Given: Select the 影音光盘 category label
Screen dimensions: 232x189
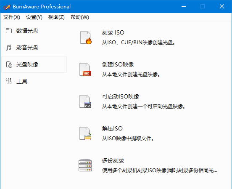Looking at the screenshot, I should 27,48.
